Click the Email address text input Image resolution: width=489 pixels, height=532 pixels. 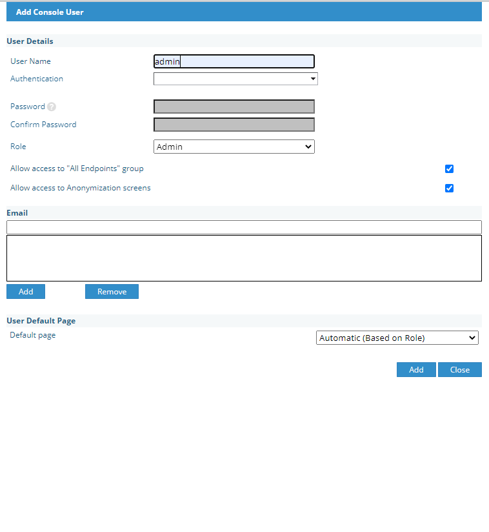point(244,227)
